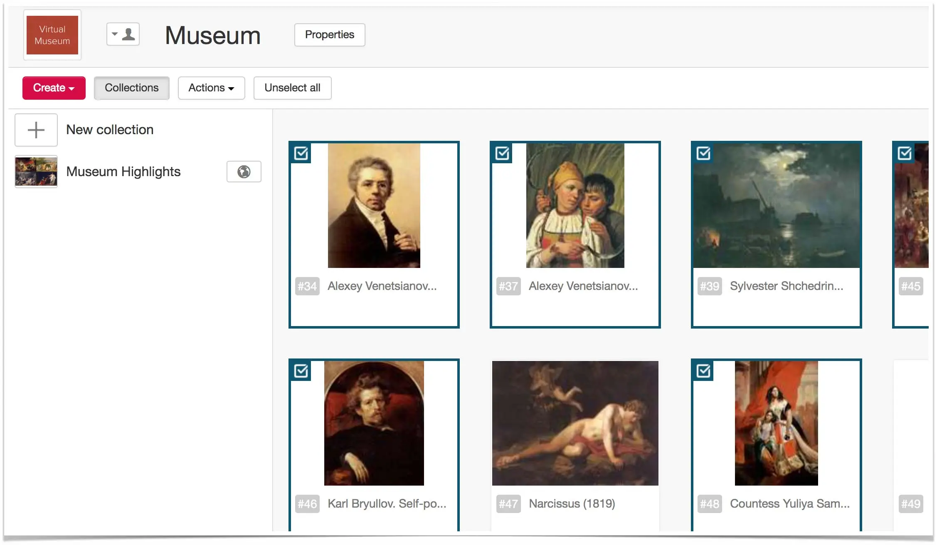Viewport: 937px width, 545px height.
Task: Expand the Create dropdown menu
Action: [x=54, y=88]
